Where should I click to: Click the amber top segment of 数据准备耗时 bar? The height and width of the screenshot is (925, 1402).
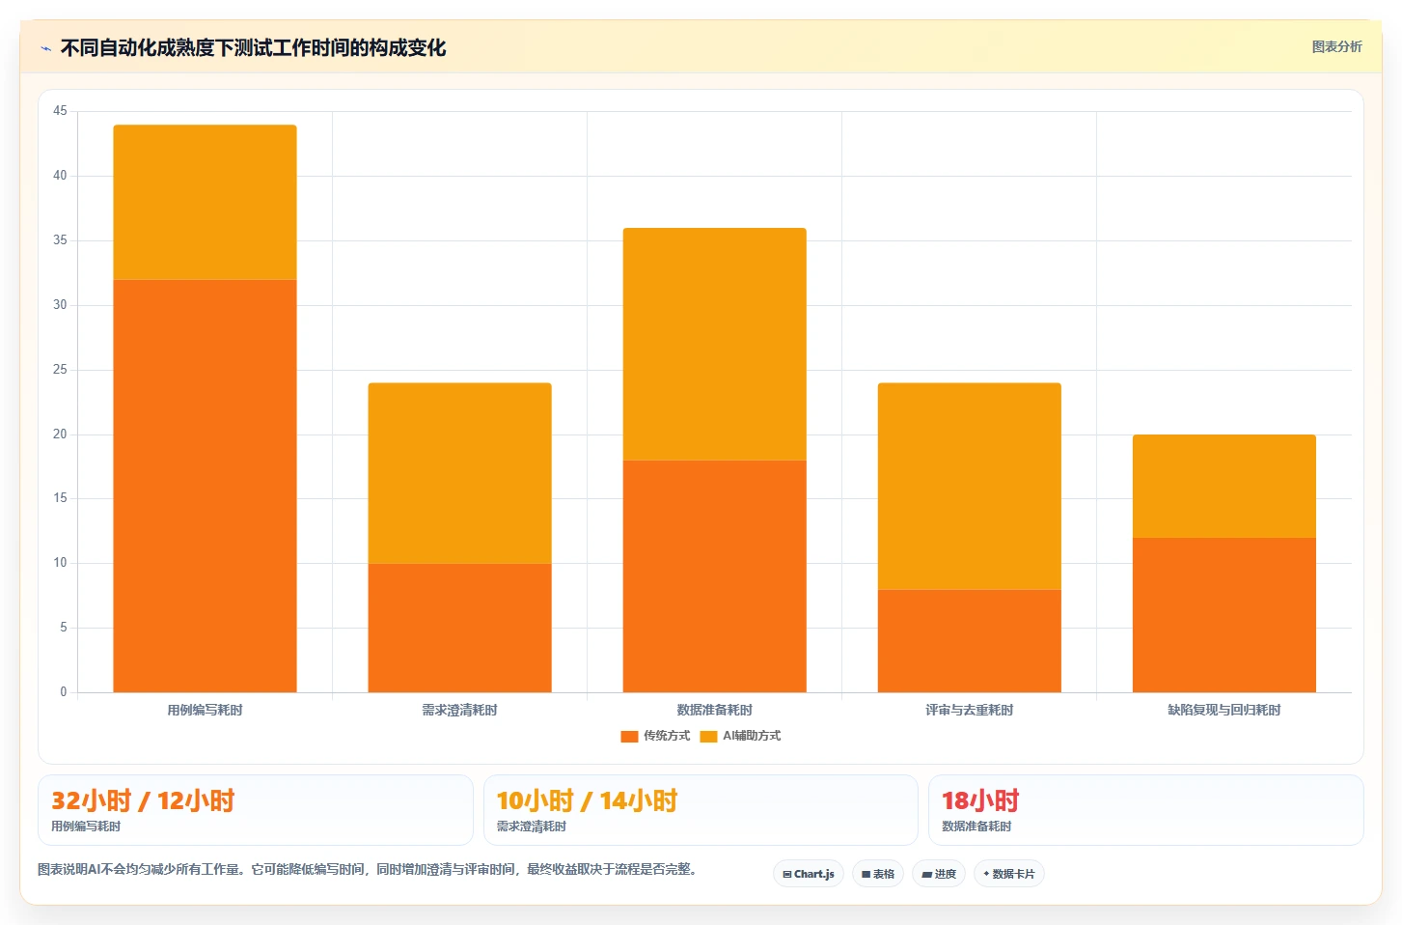click(x=714, y=344)
